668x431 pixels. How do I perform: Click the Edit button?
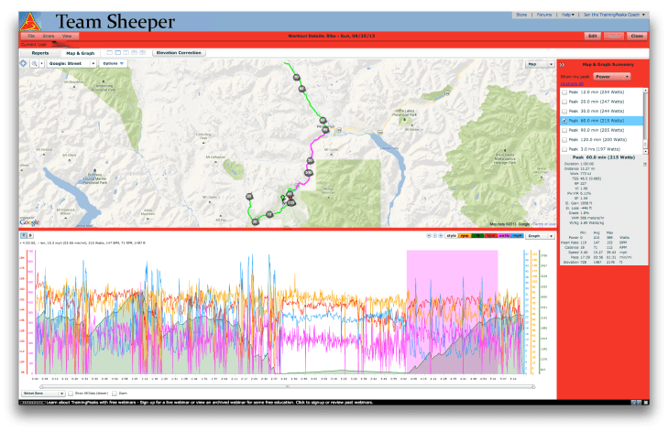tap(593, 37)
